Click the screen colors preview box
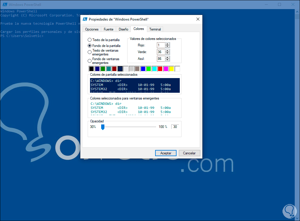The width and height of the screenshot is (300, 221). pyautogui.click(x=135, y=85)
